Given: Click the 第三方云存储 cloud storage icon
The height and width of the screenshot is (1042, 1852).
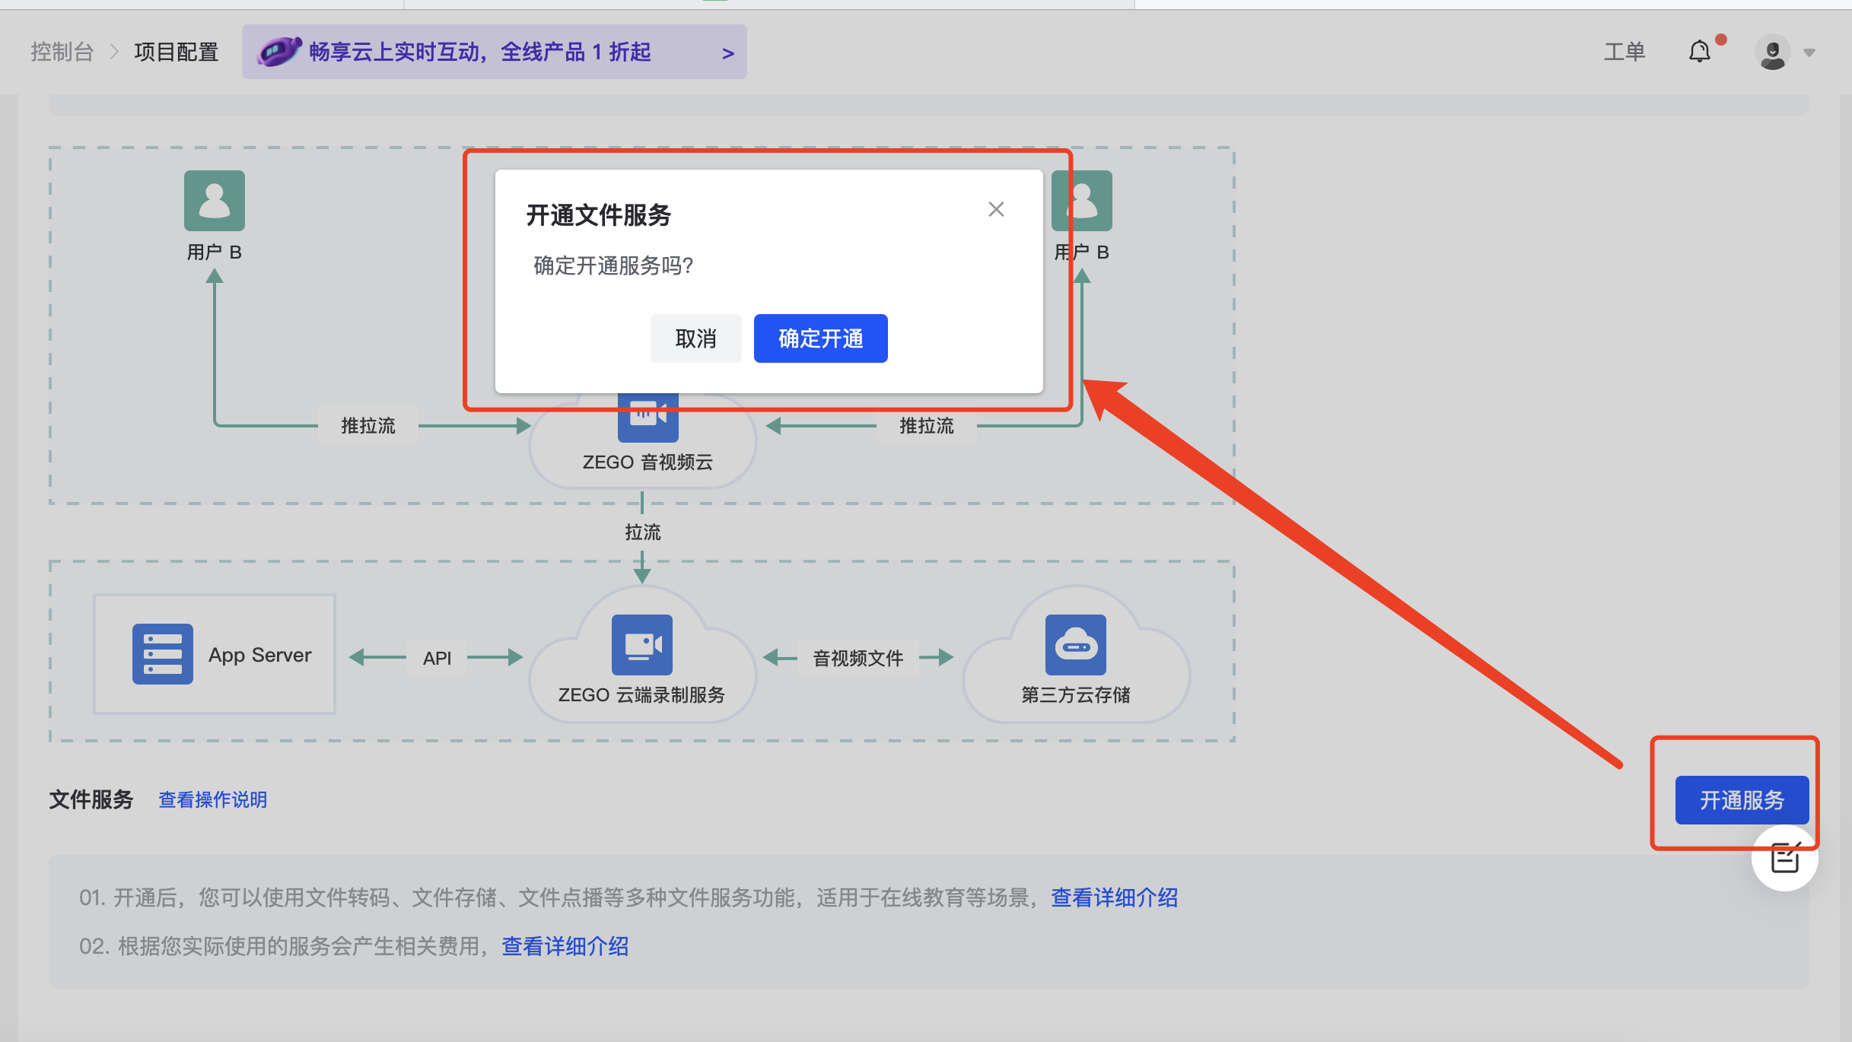Looking at the screenshot, I should (1075, 644).
